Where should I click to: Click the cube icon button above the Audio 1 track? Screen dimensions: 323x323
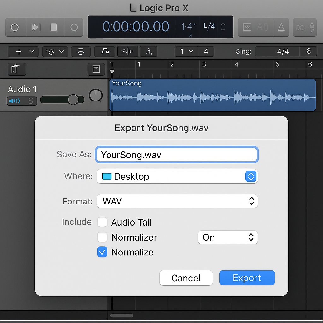17,69
